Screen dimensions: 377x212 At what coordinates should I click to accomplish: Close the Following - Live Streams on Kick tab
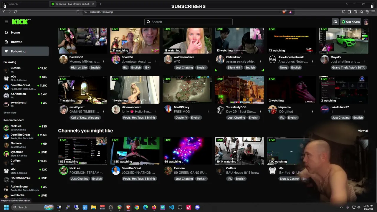coord(93,4)
